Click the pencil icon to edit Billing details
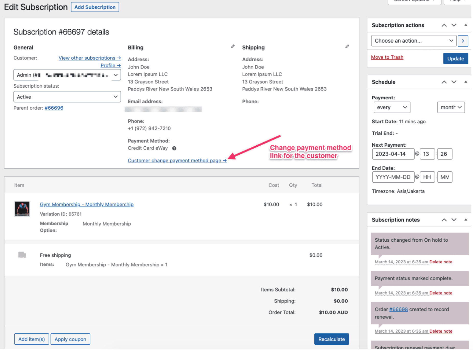 (233, 46)
